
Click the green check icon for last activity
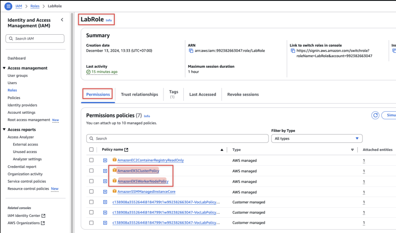click(88, 72)
